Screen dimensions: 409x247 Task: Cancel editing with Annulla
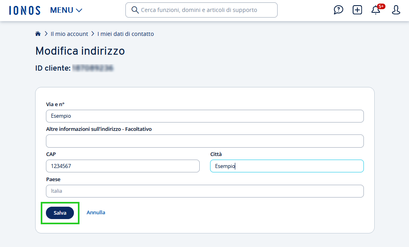coord(96,213)
